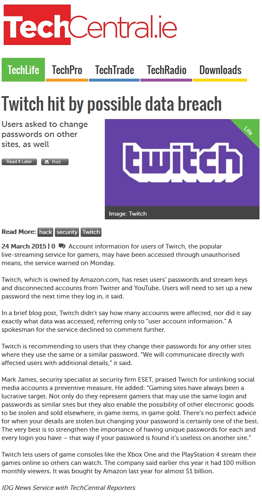Click the printer icon Print button
Viewport: 262px width, 497px height.
(x=54, y=162)
